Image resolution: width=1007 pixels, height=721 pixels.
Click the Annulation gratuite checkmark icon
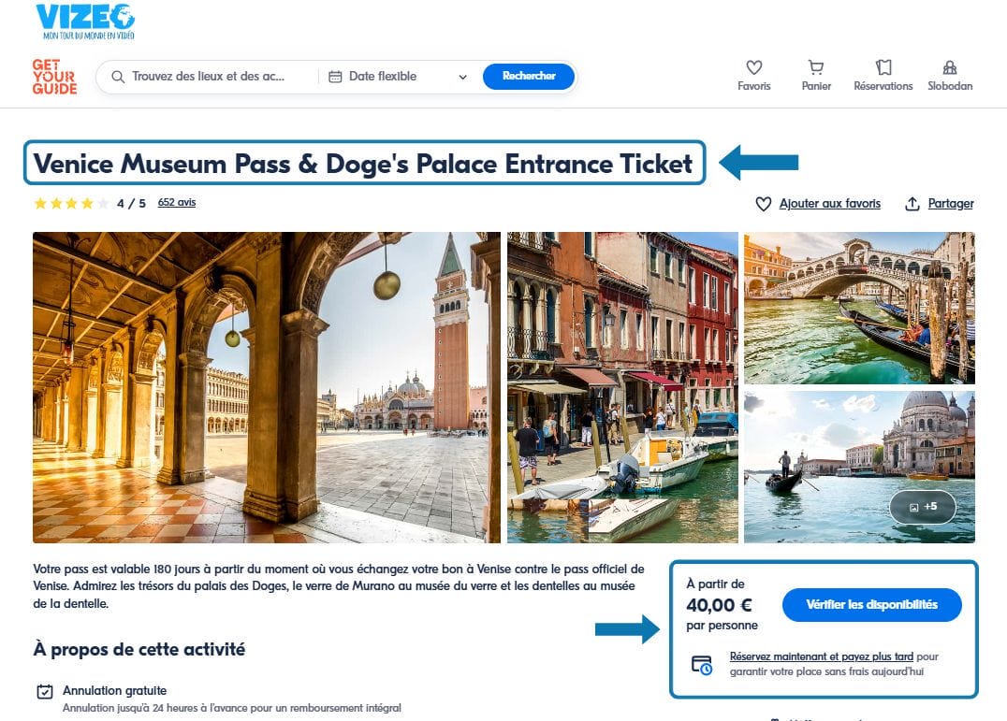pos(44,691)
